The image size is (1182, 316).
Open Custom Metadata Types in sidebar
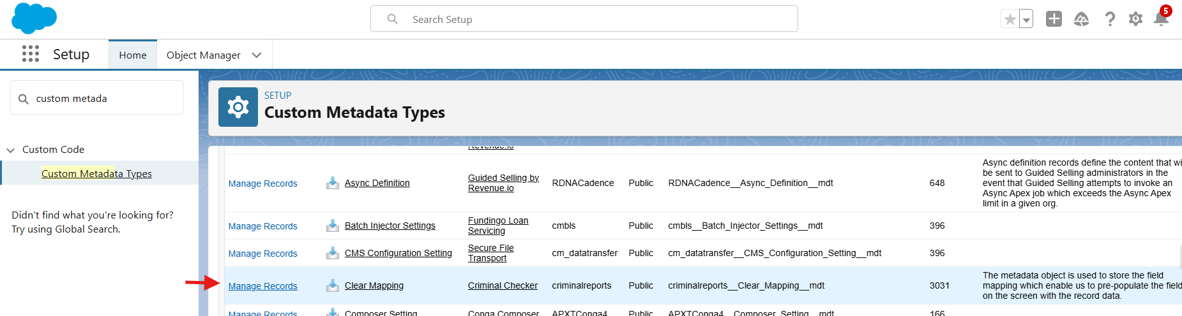click(x=96, y=173)
